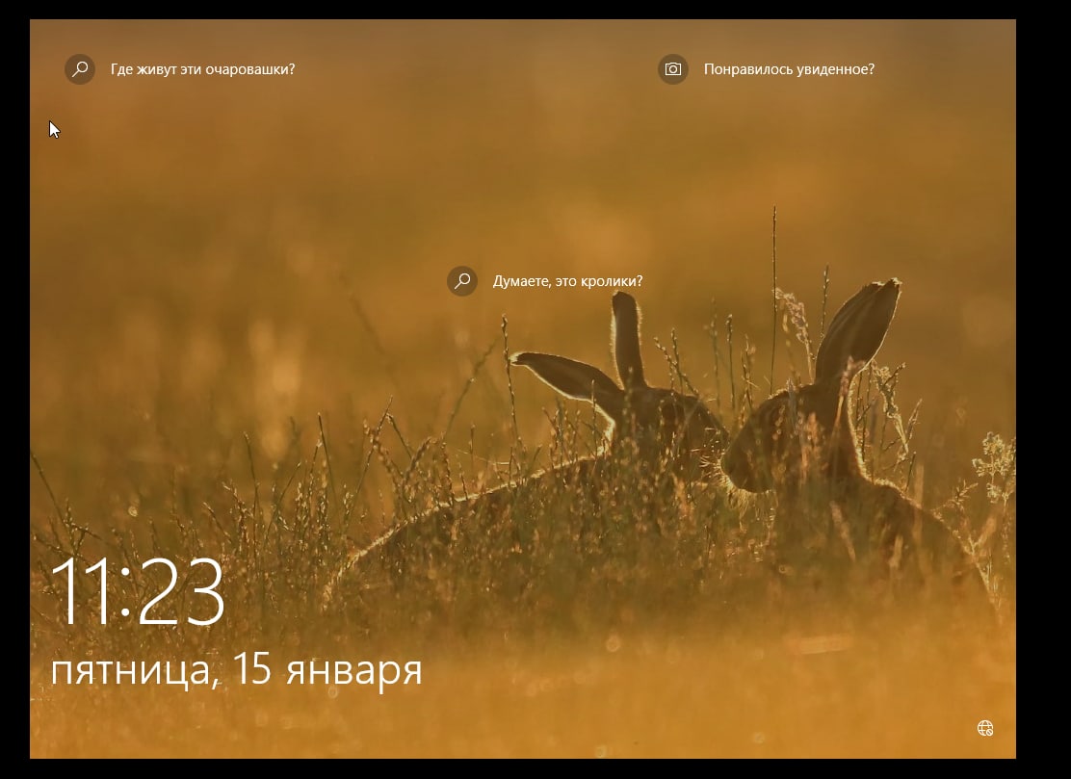
Task: Click the date 'пятница, 15 января'
Action: pyautogui.click(x=236, y=669)
